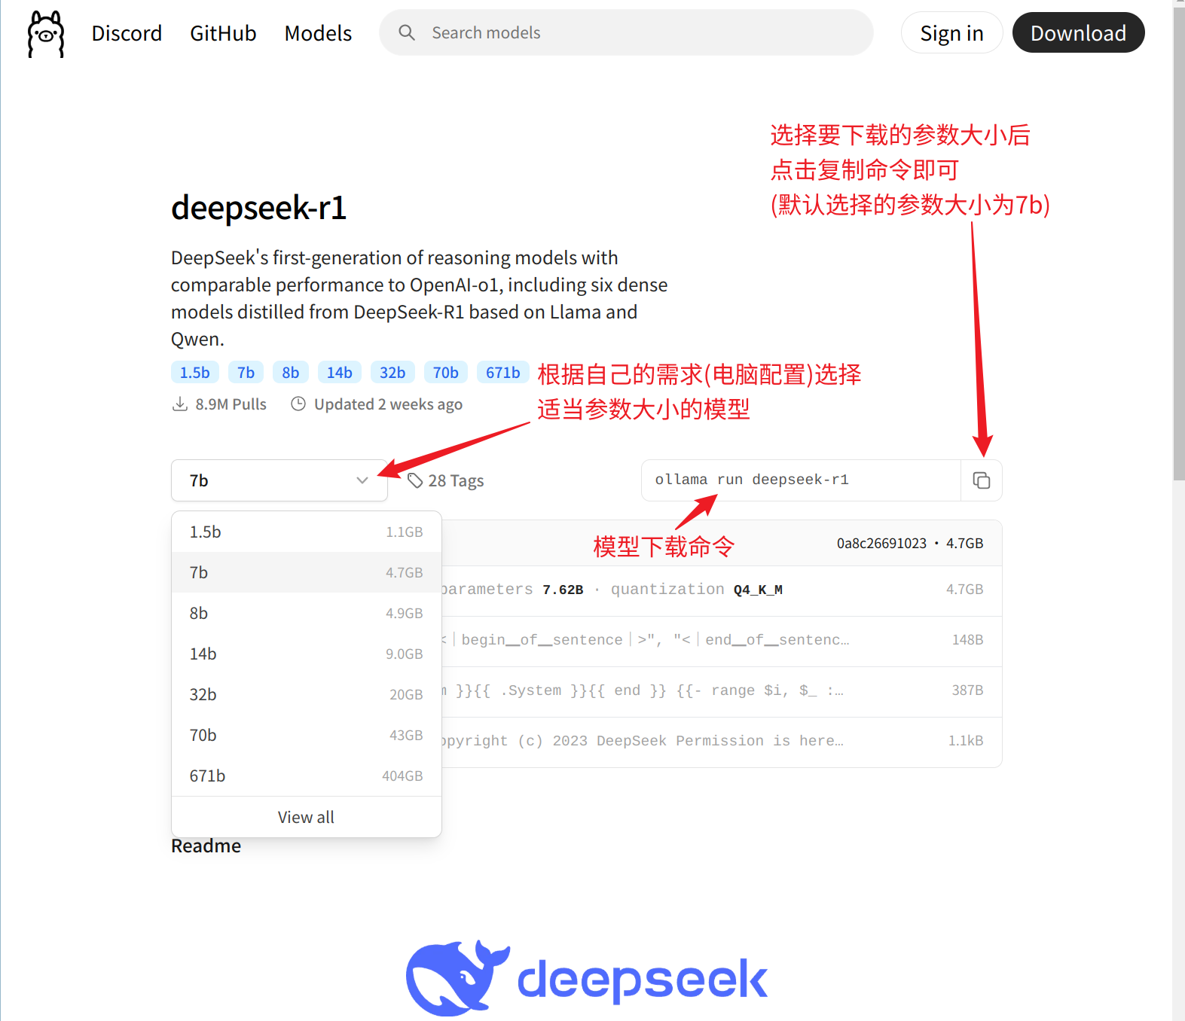Choose 671b (404GB) from dropdown list
This screenshot has width=1185, height=1021.
[x=306, y=776]
